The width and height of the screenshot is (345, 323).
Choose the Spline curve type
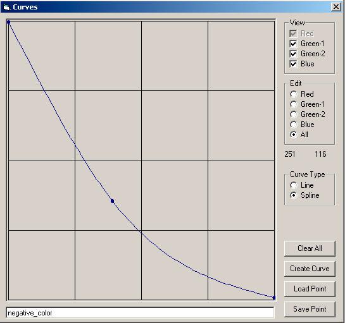click(294, 195)
